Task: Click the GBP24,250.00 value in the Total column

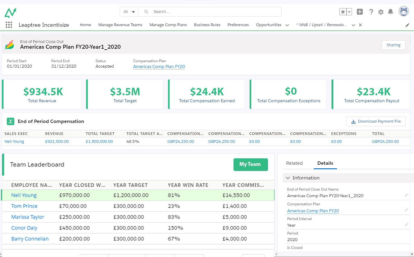Action: [385, 141]
